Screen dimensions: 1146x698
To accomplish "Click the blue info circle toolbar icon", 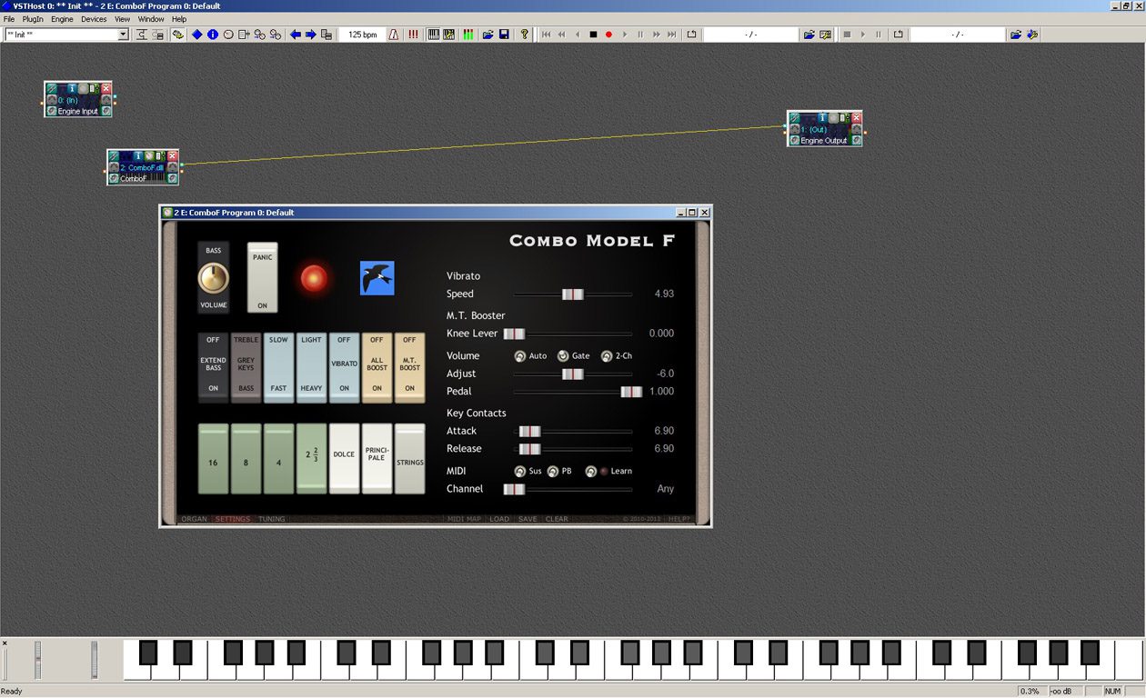I will pos(212,35).
